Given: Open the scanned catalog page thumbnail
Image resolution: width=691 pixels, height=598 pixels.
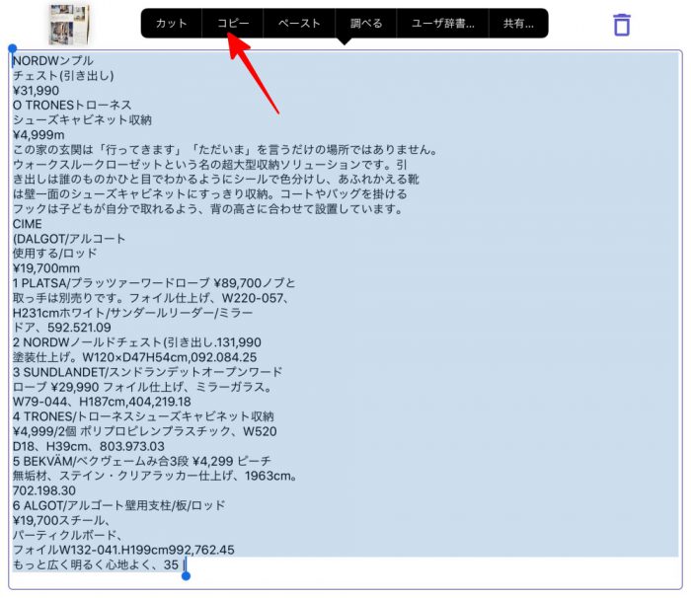Looking at the screenshot, I should pos(69,25).
